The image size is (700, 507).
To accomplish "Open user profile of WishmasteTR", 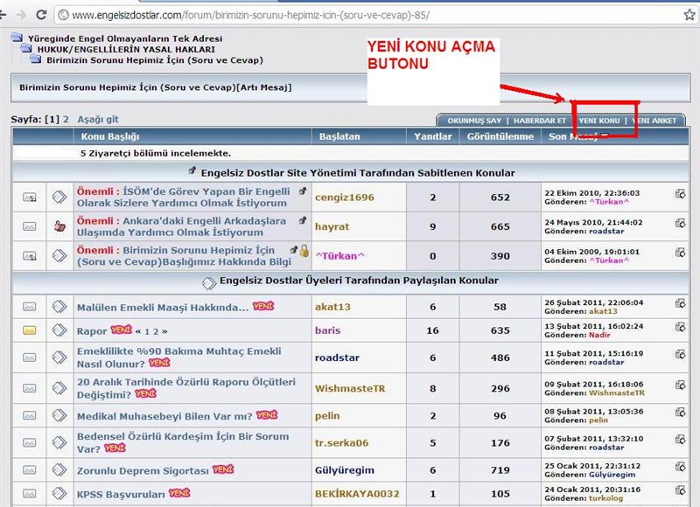I will tap(350, 387).
